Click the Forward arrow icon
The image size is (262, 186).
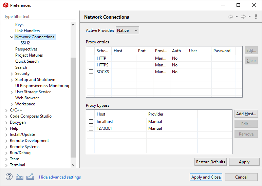[x=243, y=17]
